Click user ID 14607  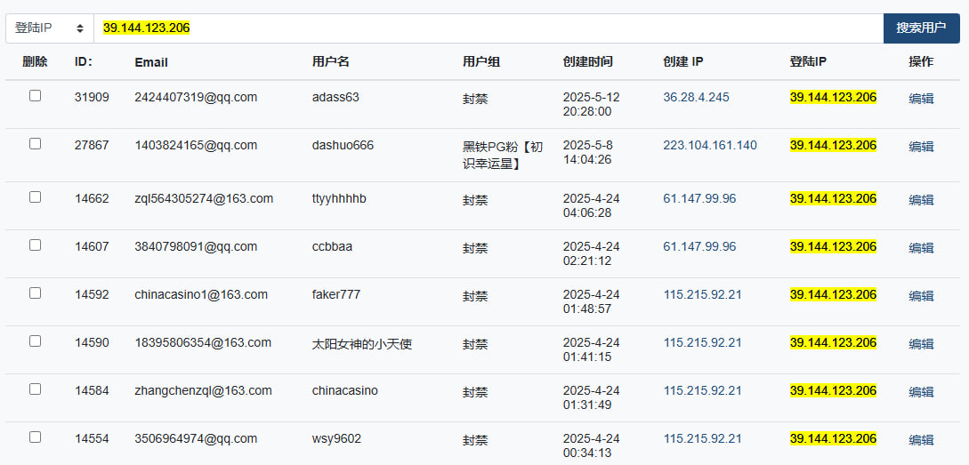coord(92,247)
